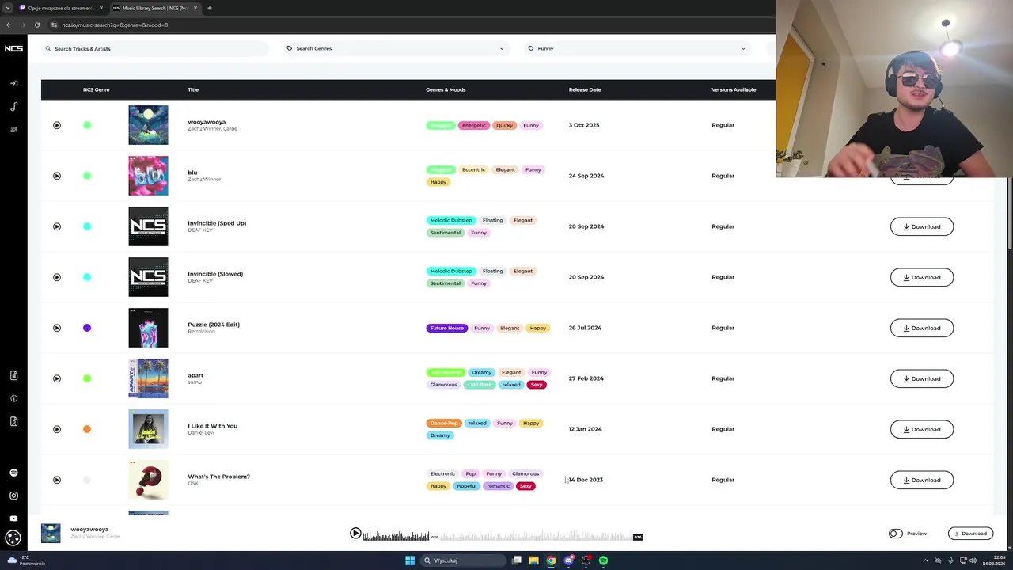The width and height of the screenshot is (1013, 570).
Task: Expand the Search Genres dropdown
Action: [x=395, y=48]
